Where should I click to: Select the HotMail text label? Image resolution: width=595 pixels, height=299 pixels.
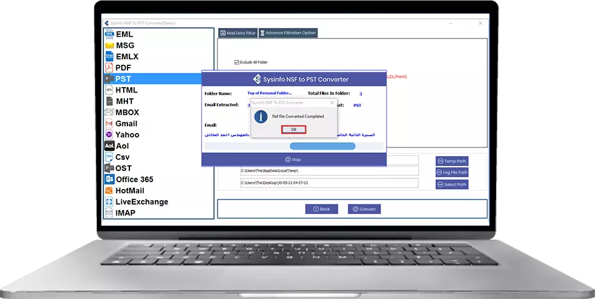[130, 190]
